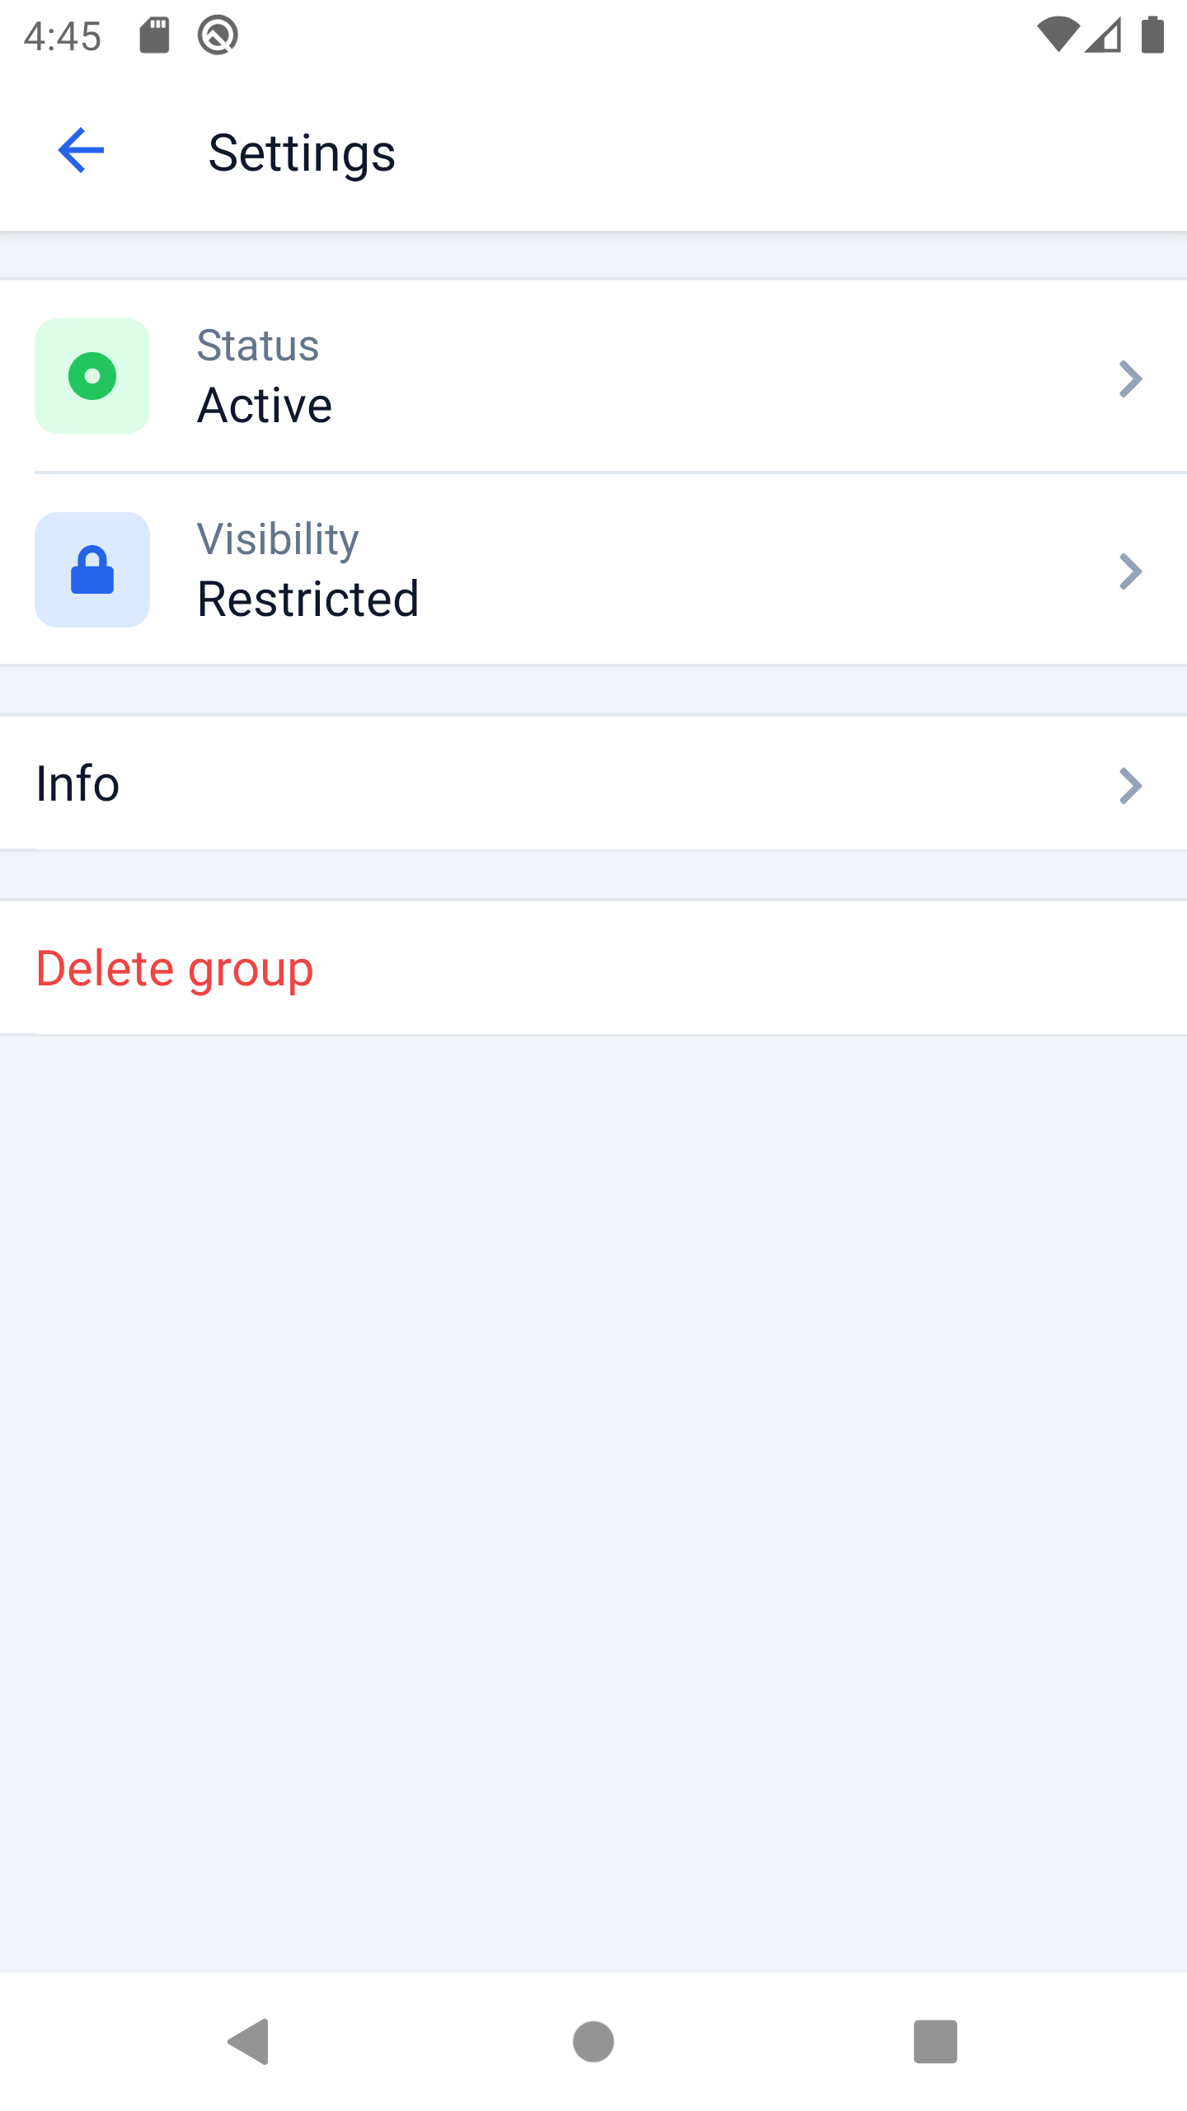Screen dimensions: 1187x2111
Task: Tap the red Delete group button
Action: (175, 968)
